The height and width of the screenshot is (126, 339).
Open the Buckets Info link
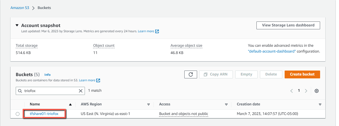pos(47,75)
